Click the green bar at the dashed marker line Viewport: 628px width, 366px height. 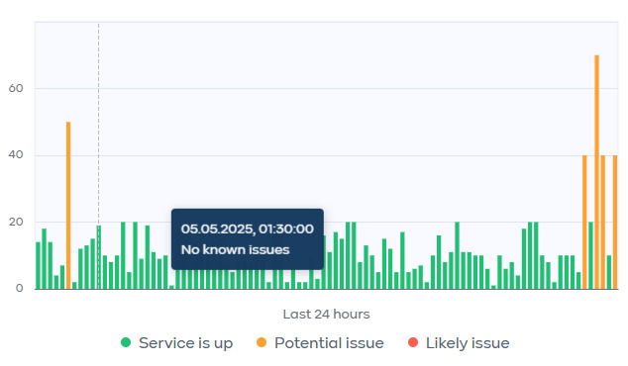[98, 257]
